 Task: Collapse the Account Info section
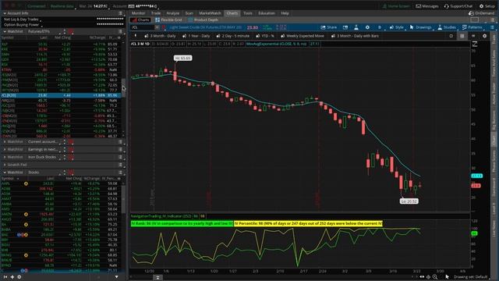(5, 13)
